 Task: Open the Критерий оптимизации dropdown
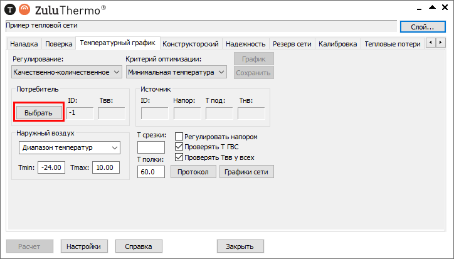click(x=176, y=72)
